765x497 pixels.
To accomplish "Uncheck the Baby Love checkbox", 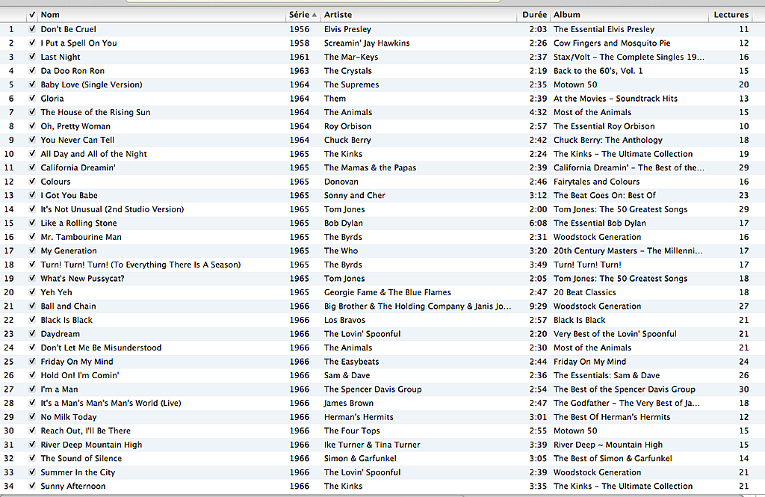I will coord(32,84).
